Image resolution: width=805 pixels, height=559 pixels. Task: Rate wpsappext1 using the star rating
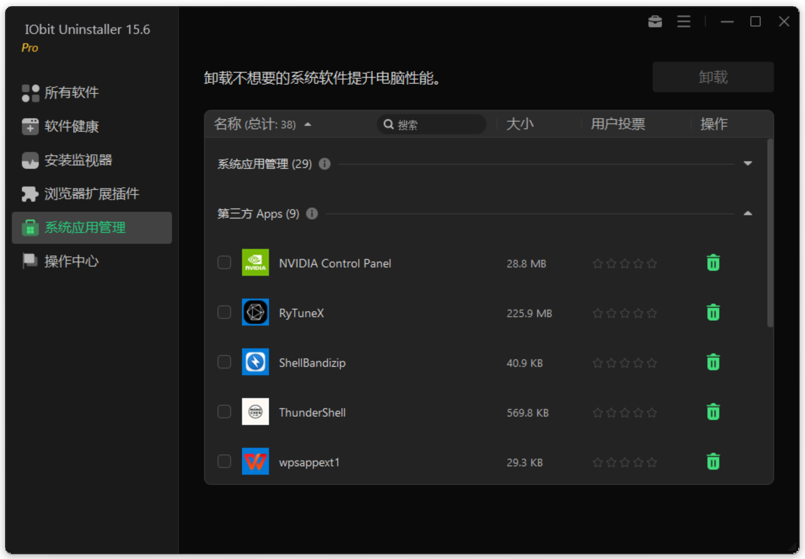[625, 462]
